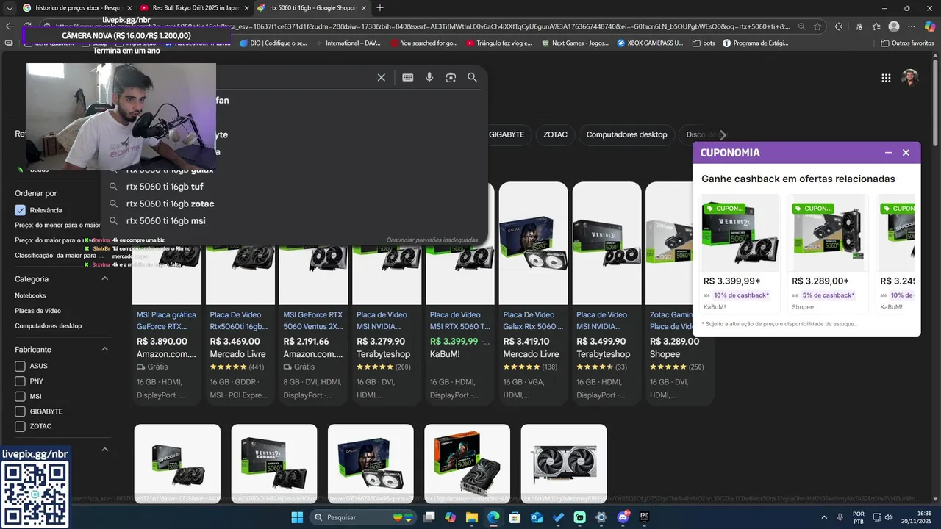
Task: Click the magnifier search submit icon
Action: [x=472, y=78]
